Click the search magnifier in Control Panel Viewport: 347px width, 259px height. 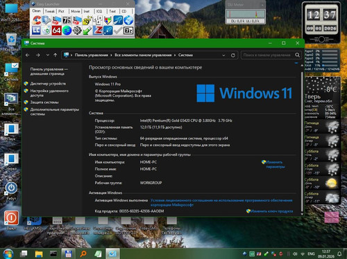click(298, 55)
